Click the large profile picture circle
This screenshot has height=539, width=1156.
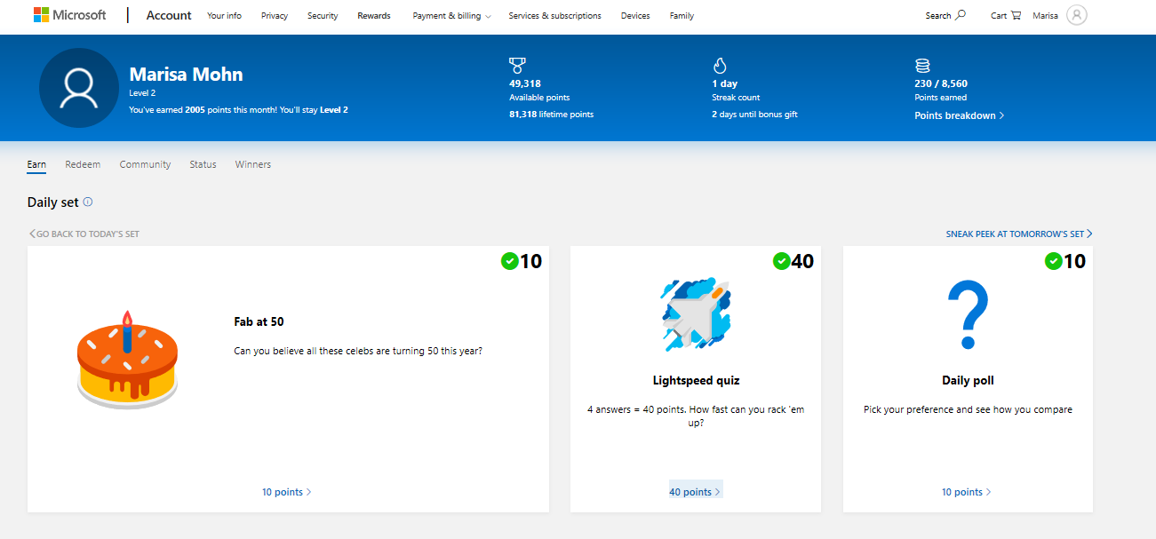(79, 88)
